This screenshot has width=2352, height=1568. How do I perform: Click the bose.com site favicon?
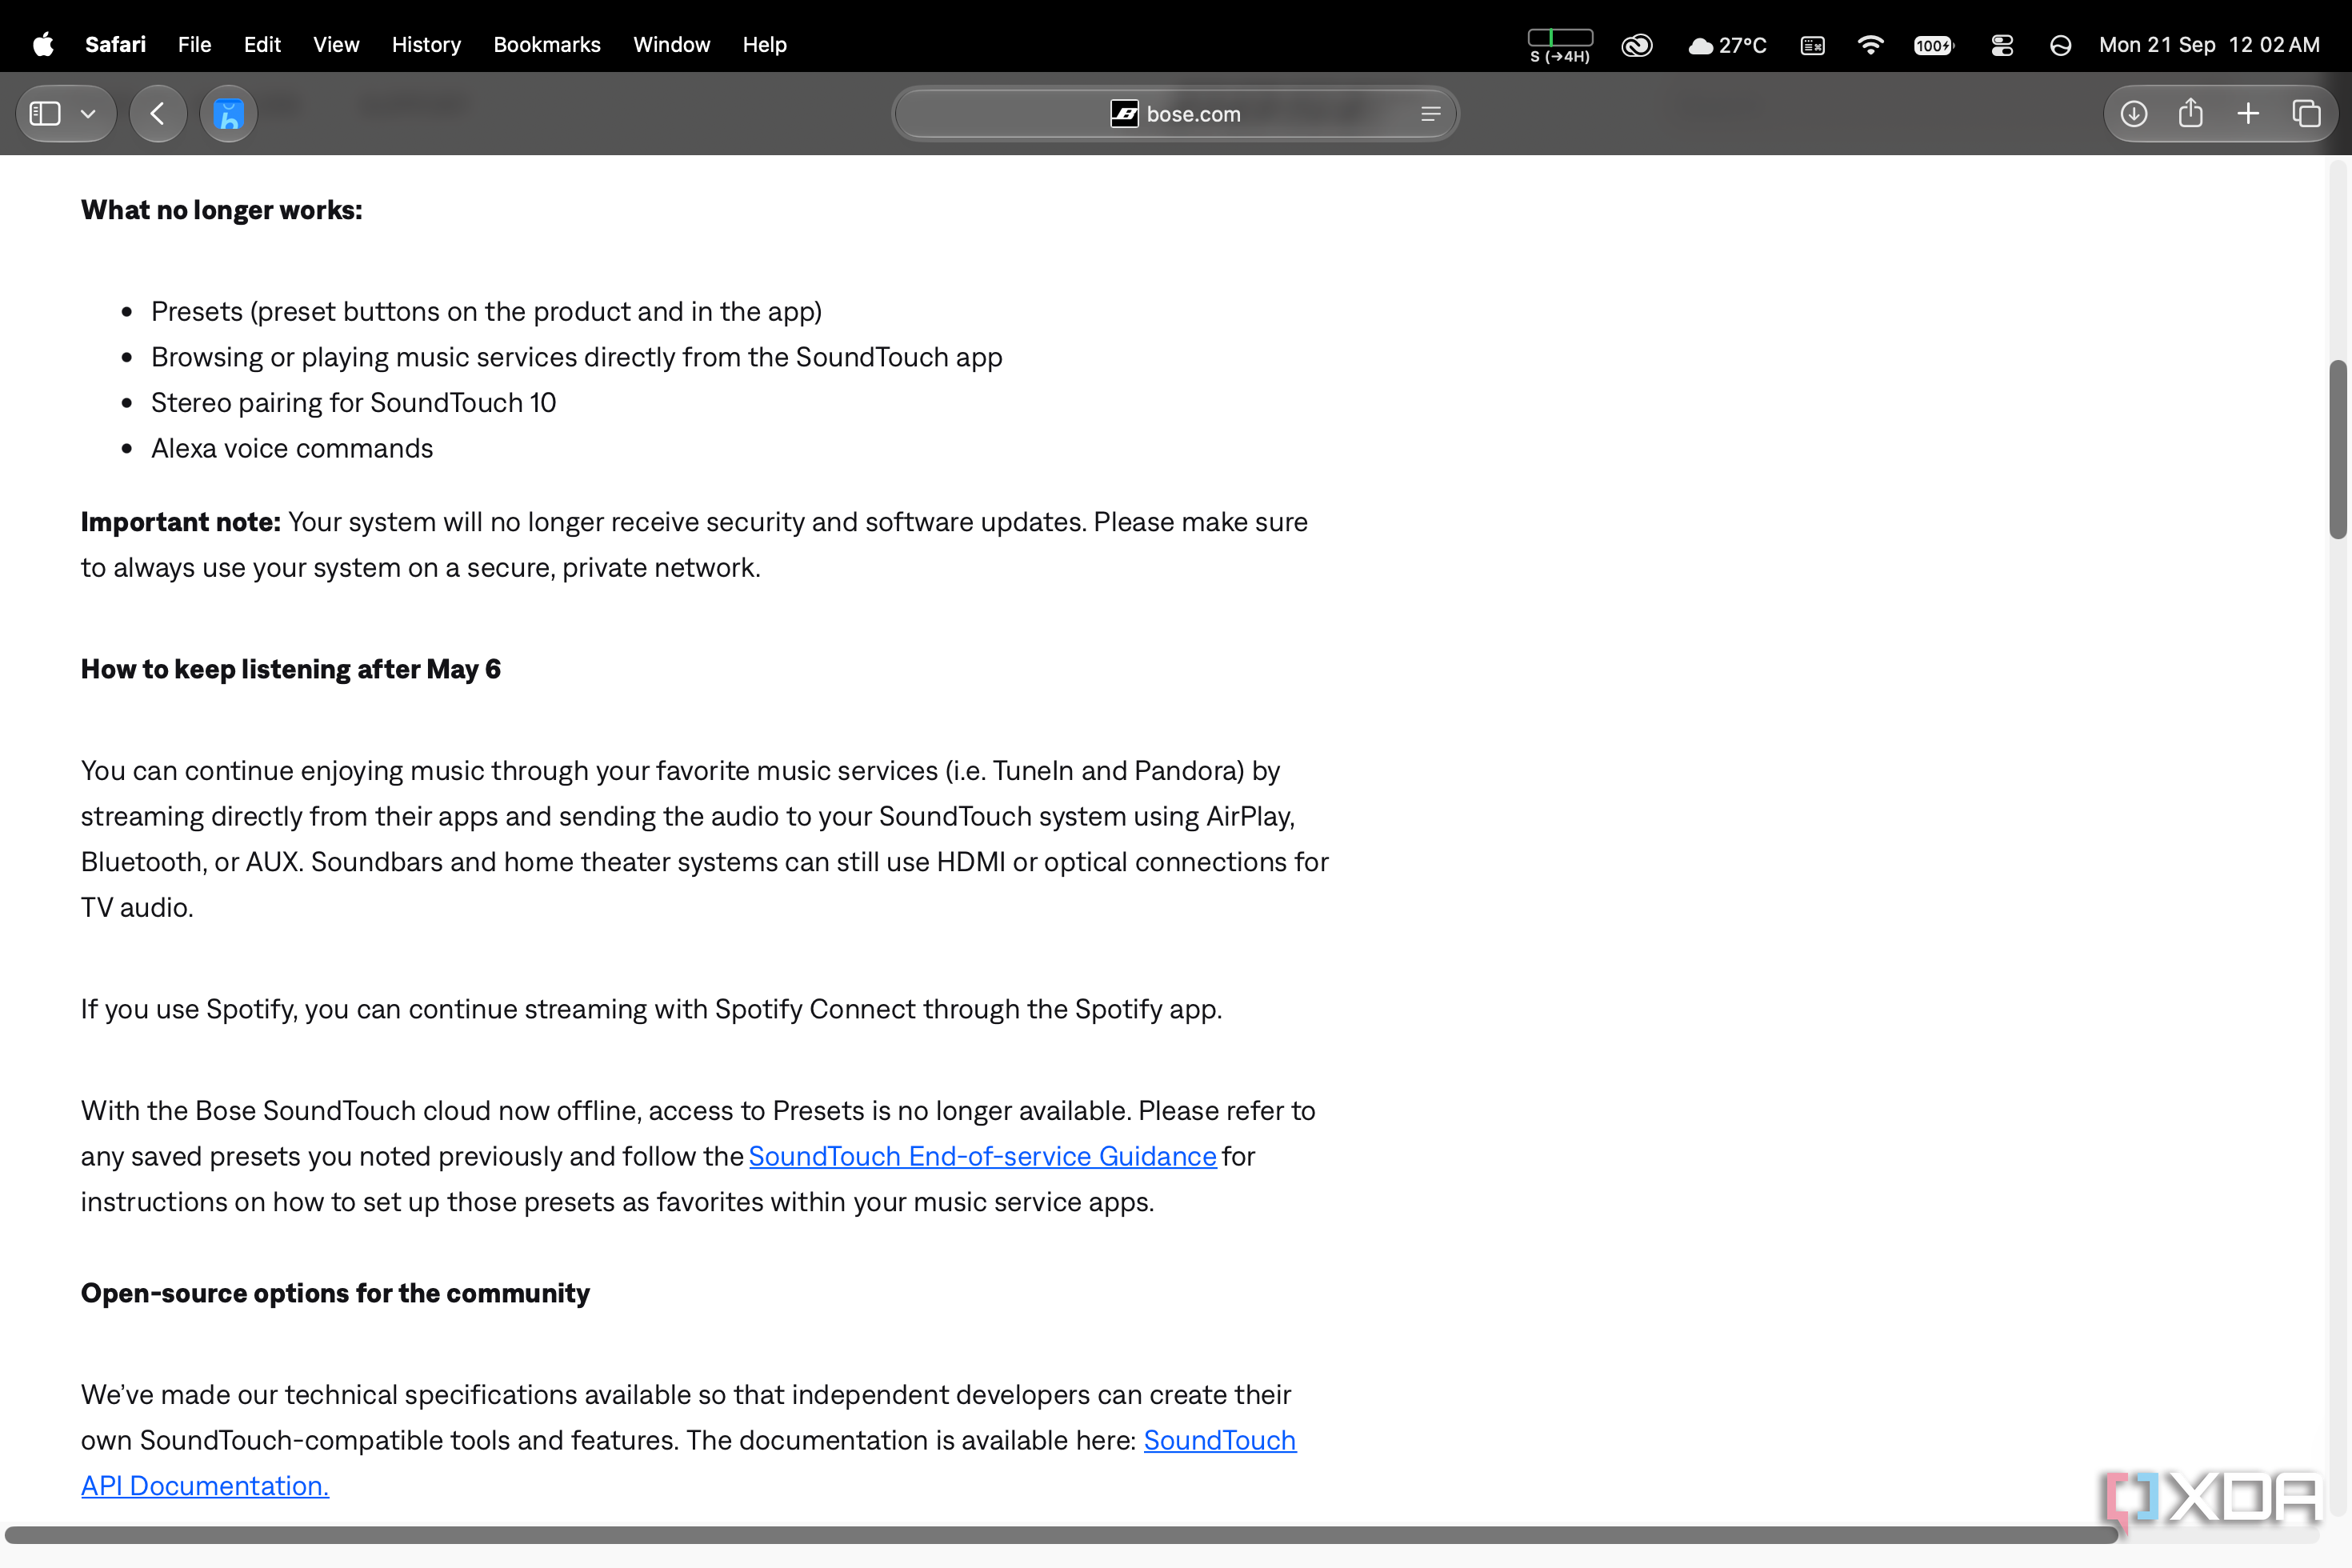point(1124,114)
